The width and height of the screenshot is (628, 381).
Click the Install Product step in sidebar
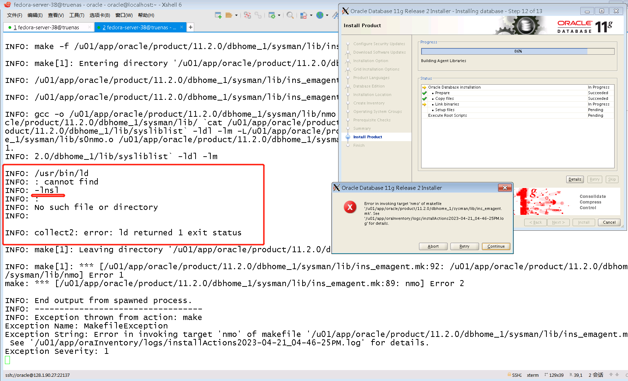(x=367, y=137)
